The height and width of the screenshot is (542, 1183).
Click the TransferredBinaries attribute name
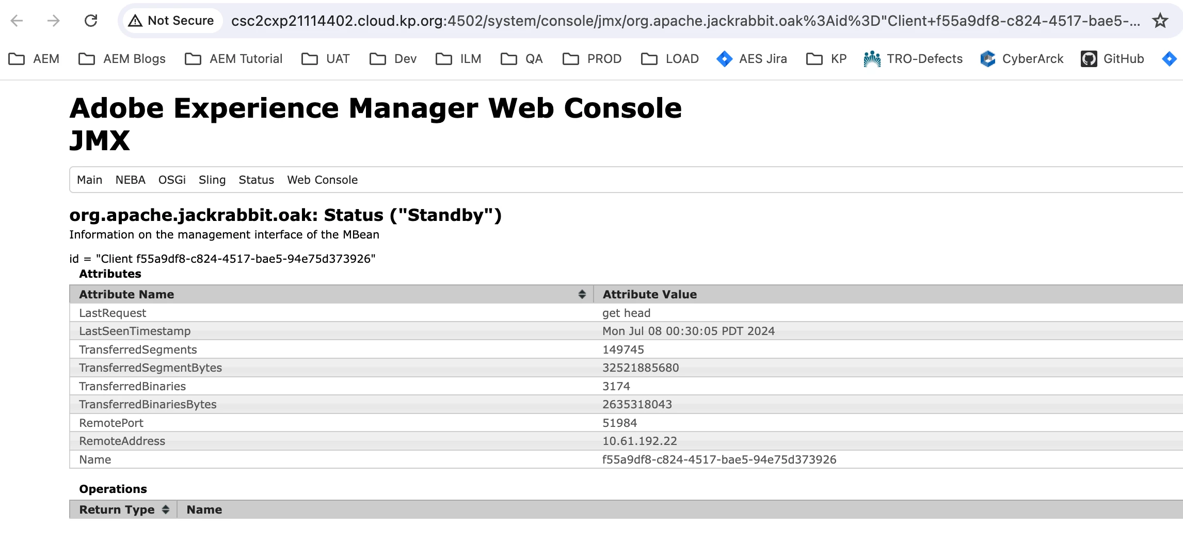pyautogui.click(x=132, y=386)
